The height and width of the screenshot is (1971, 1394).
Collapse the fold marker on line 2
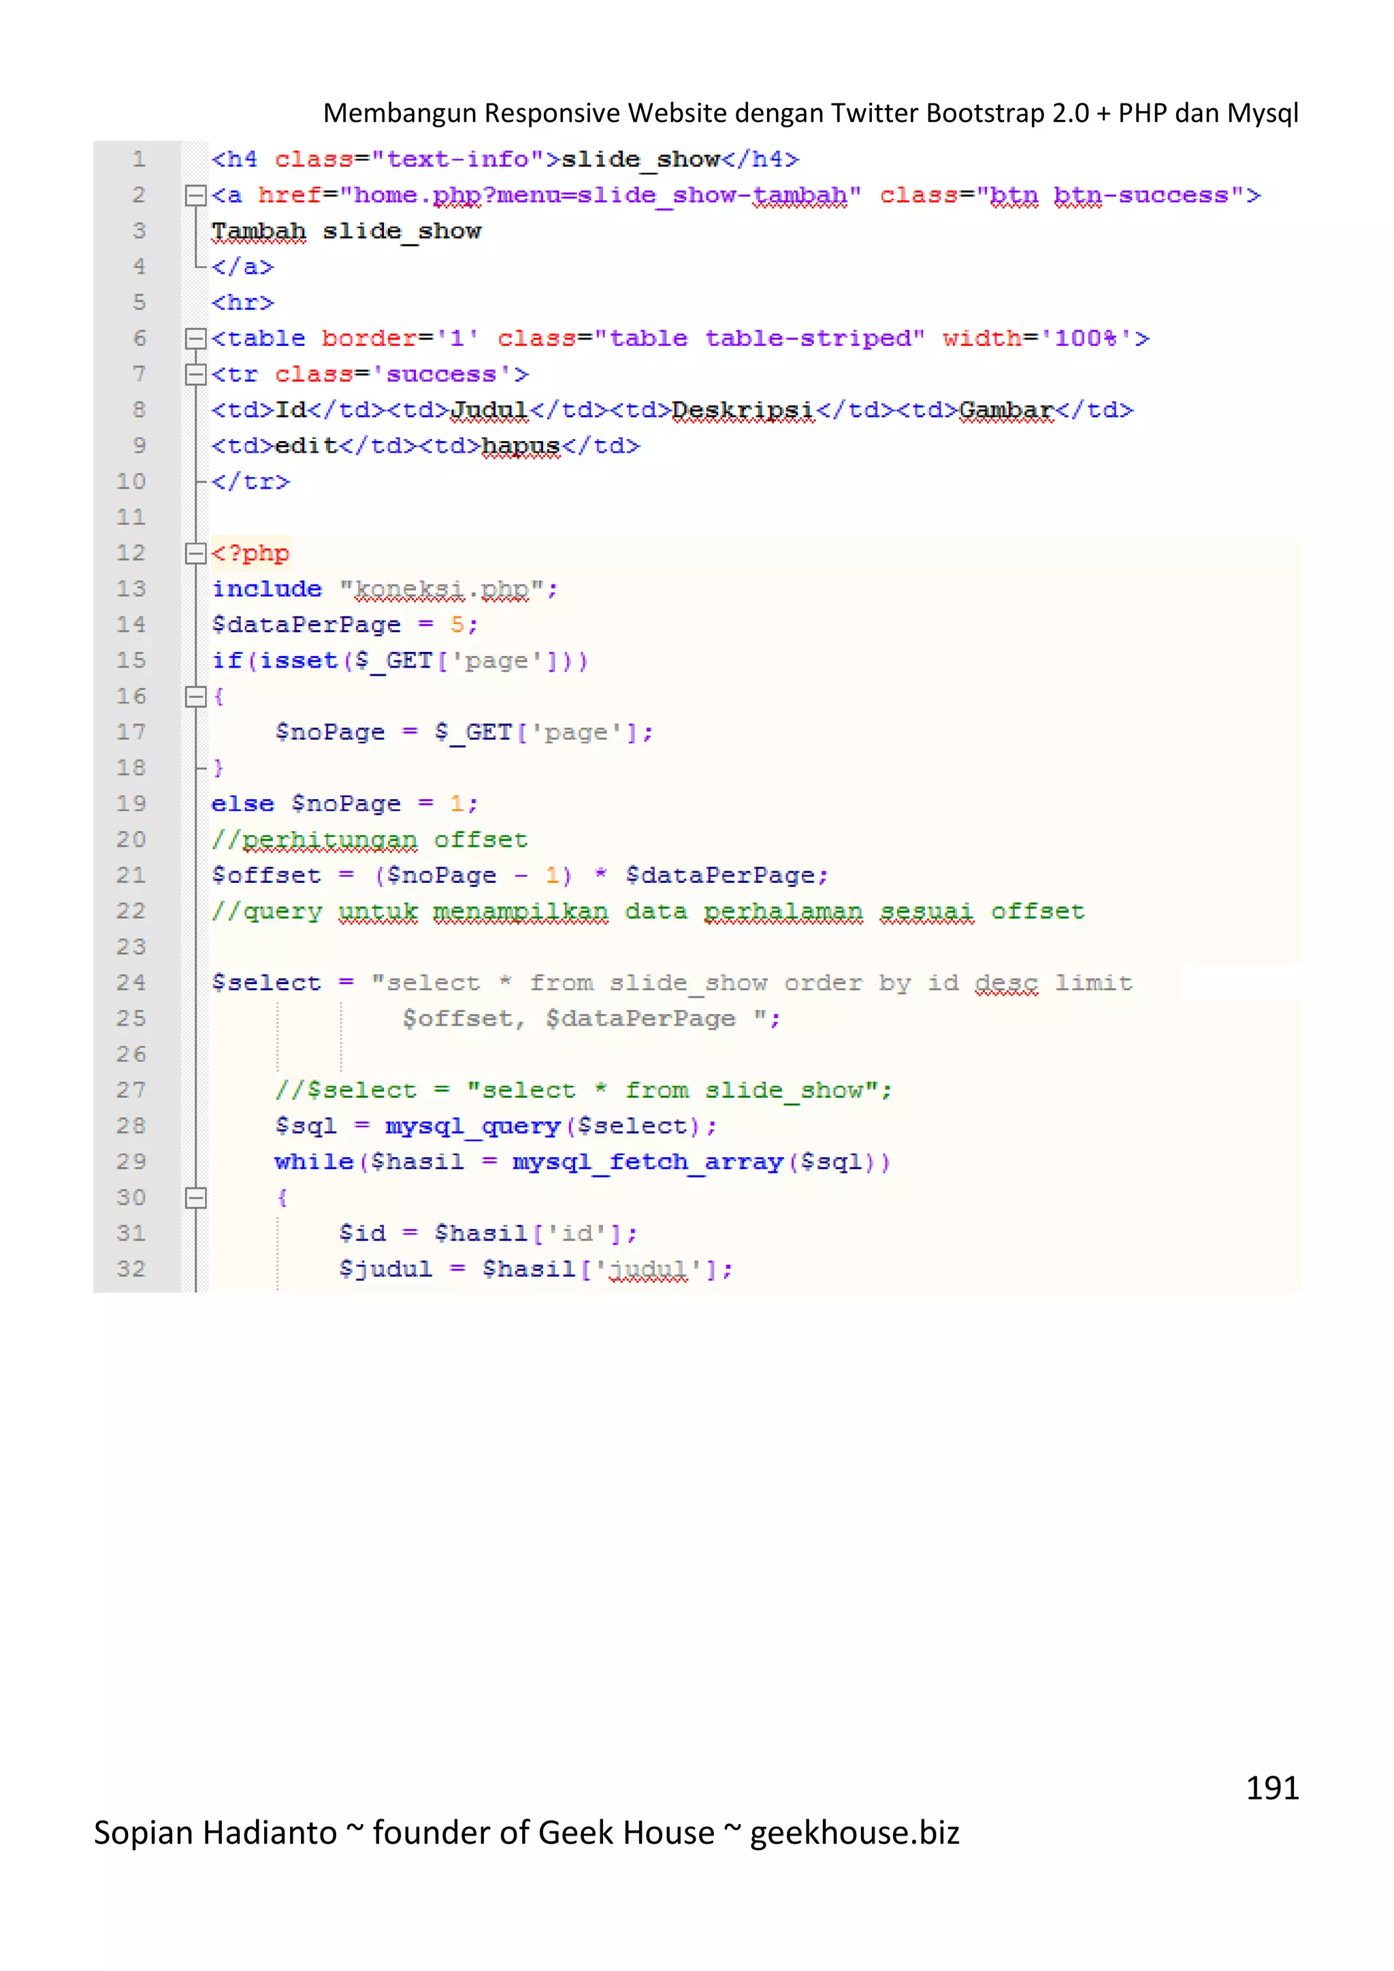[196, 196]
